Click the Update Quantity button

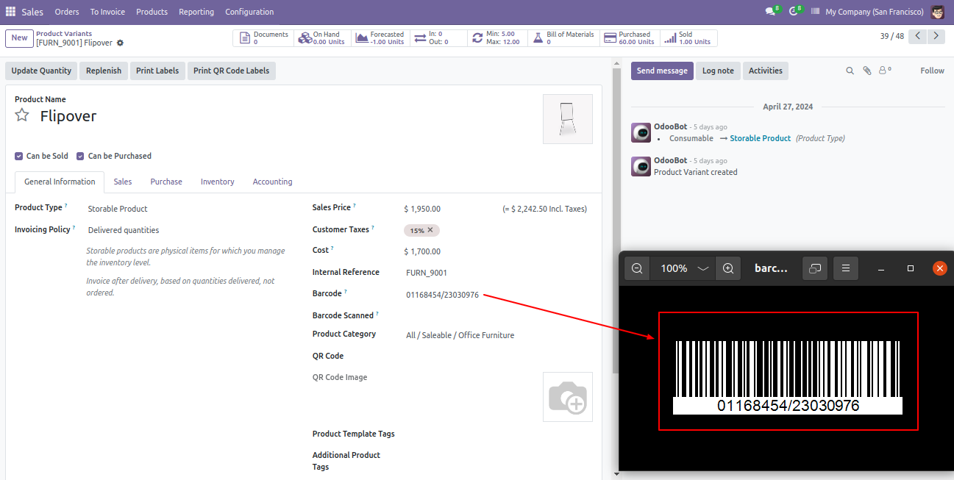point(41,71)
